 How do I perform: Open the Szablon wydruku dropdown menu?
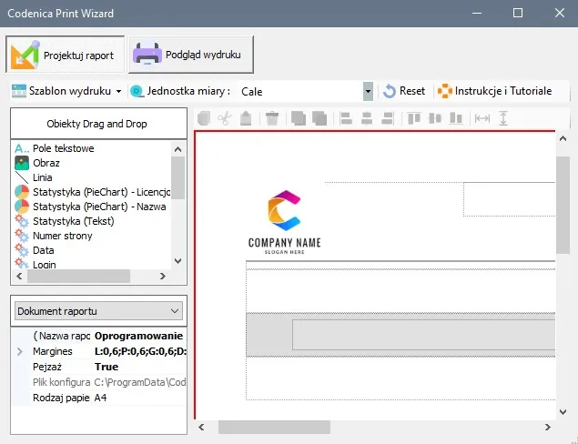(x=66, y=91)
